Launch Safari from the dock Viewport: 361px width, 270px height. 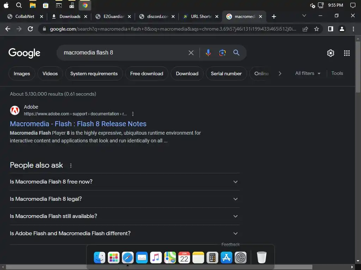point(128,257)
